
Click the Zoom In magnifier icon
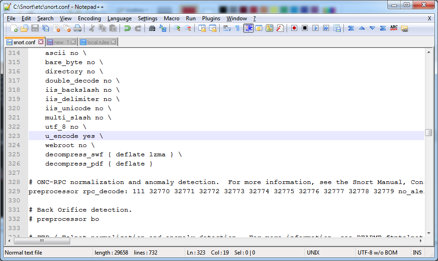pos(177,29)
